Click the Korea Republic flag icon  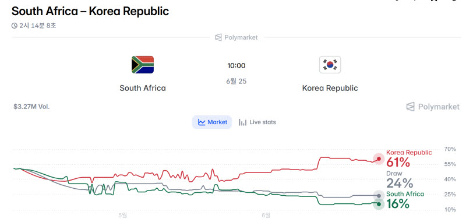coord(330,65)
